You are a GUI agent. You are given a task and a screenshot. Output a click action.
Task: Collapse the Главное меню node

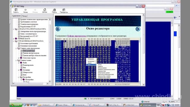tap(16, 60)
